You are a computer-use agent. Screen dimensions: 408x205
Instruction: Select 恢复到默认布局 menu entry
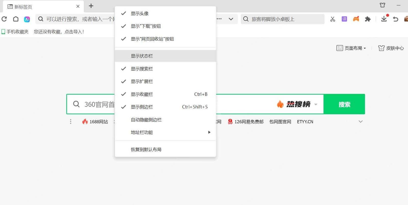[165, 149]
